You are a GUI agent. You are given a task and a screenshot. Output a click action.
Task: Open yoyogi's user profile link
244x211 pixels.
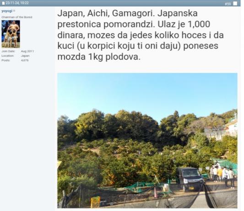coord(7,11)
